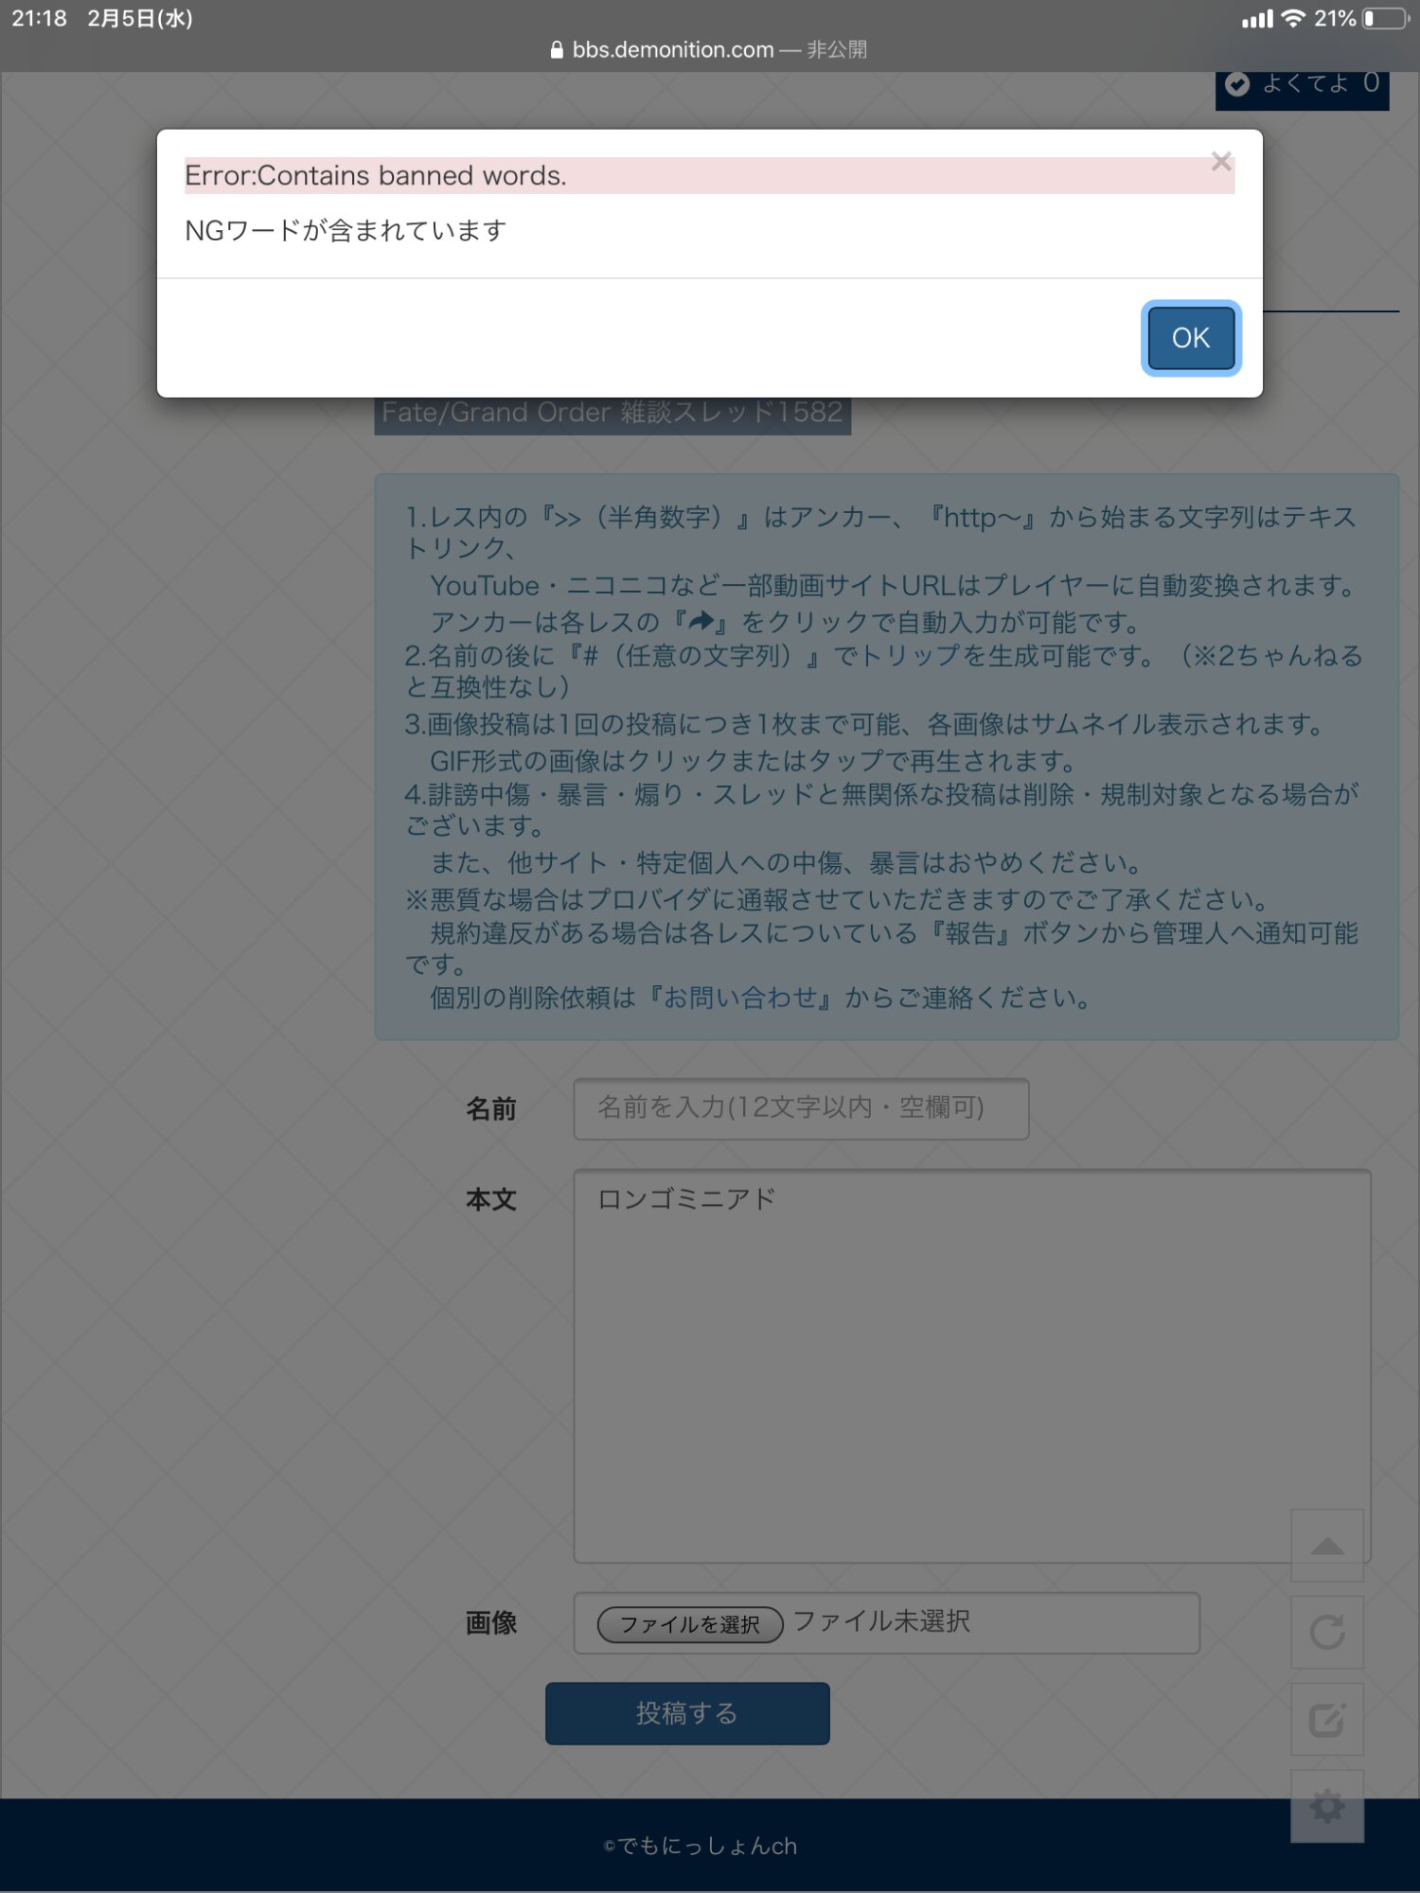
Task: Open the settings gear icon
Action: [x=1326, y=1806]
